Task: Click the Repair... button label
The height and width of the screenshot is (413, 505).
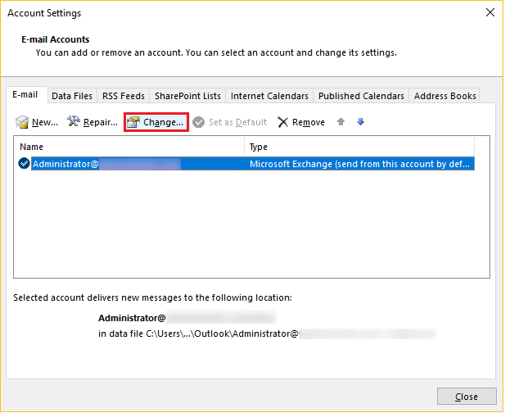Action: [x=101, y=122]
